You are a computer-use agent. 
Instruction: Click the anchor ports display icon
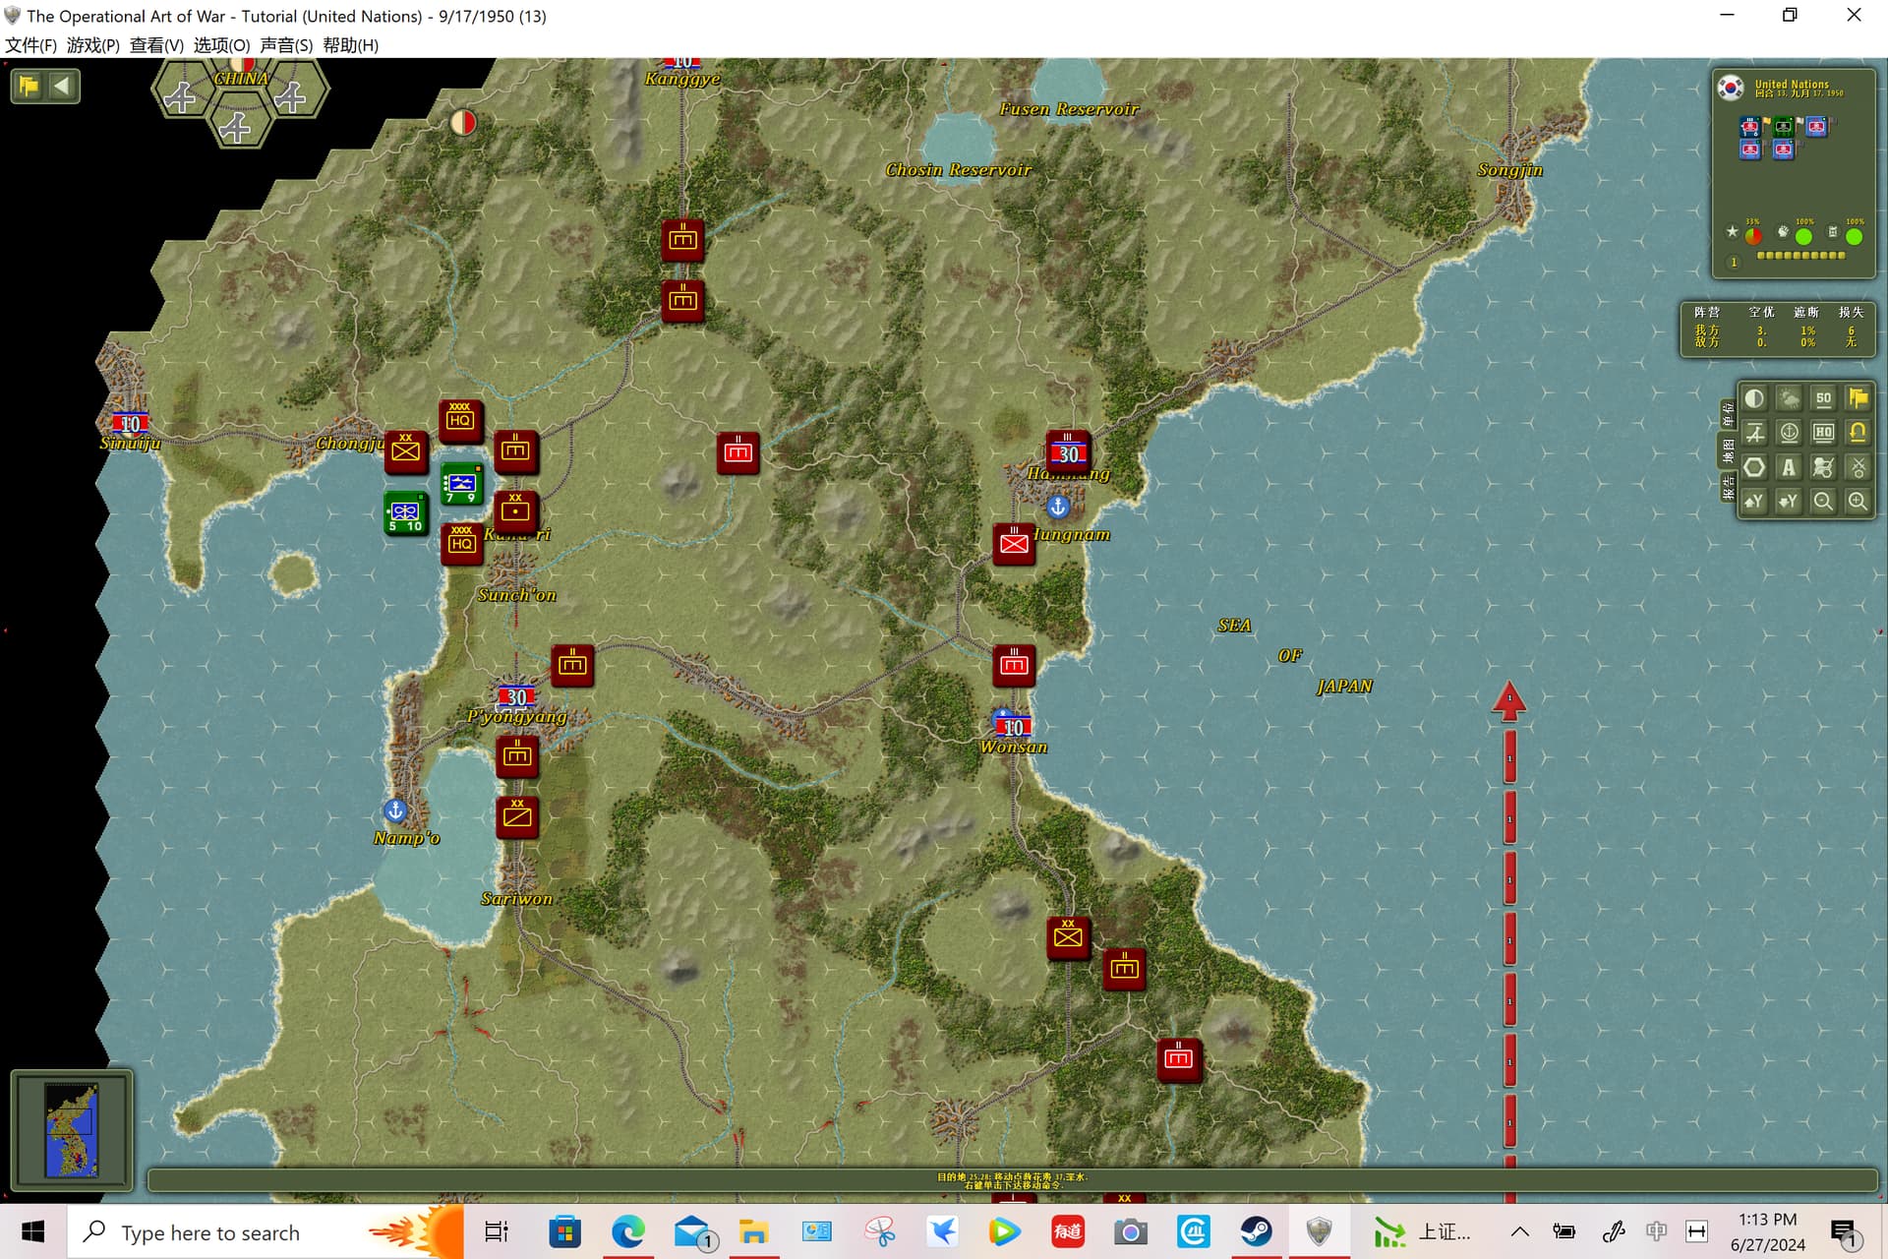(1789, 433)
